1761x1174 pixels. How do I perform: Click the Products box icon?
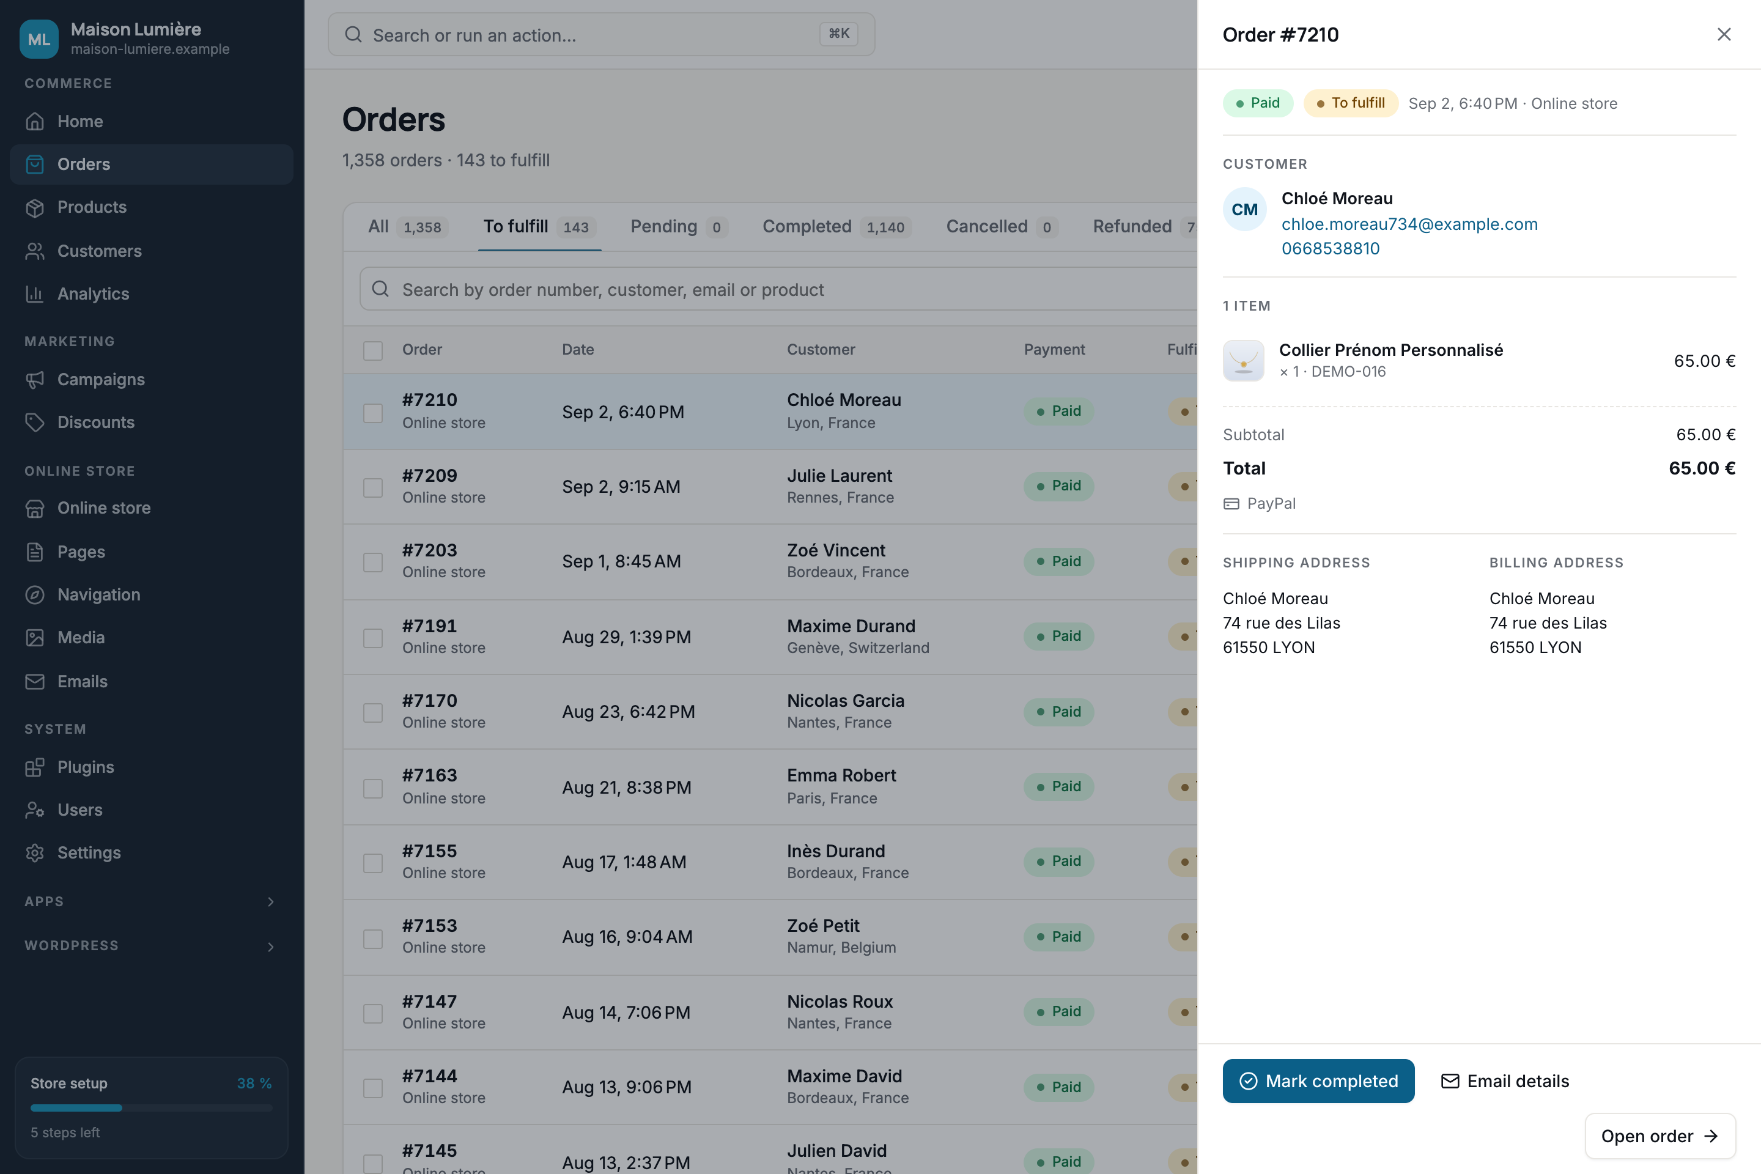(34, 207)
